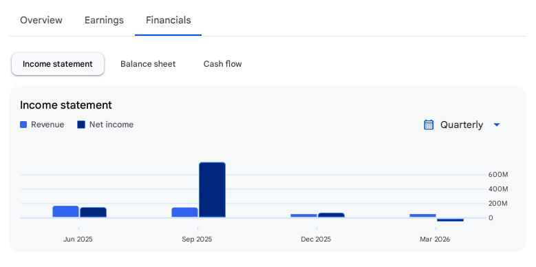
Task: Click the Income statement chart heading
Action: point(66,105)
